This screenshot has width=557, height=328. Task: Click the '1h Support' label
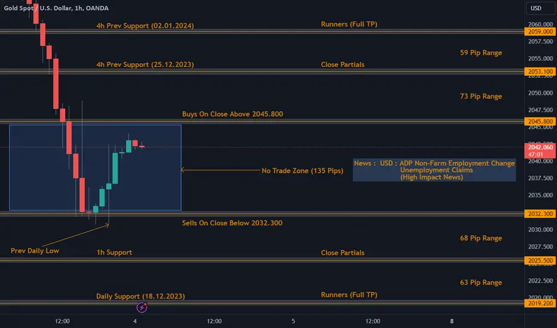114,252
